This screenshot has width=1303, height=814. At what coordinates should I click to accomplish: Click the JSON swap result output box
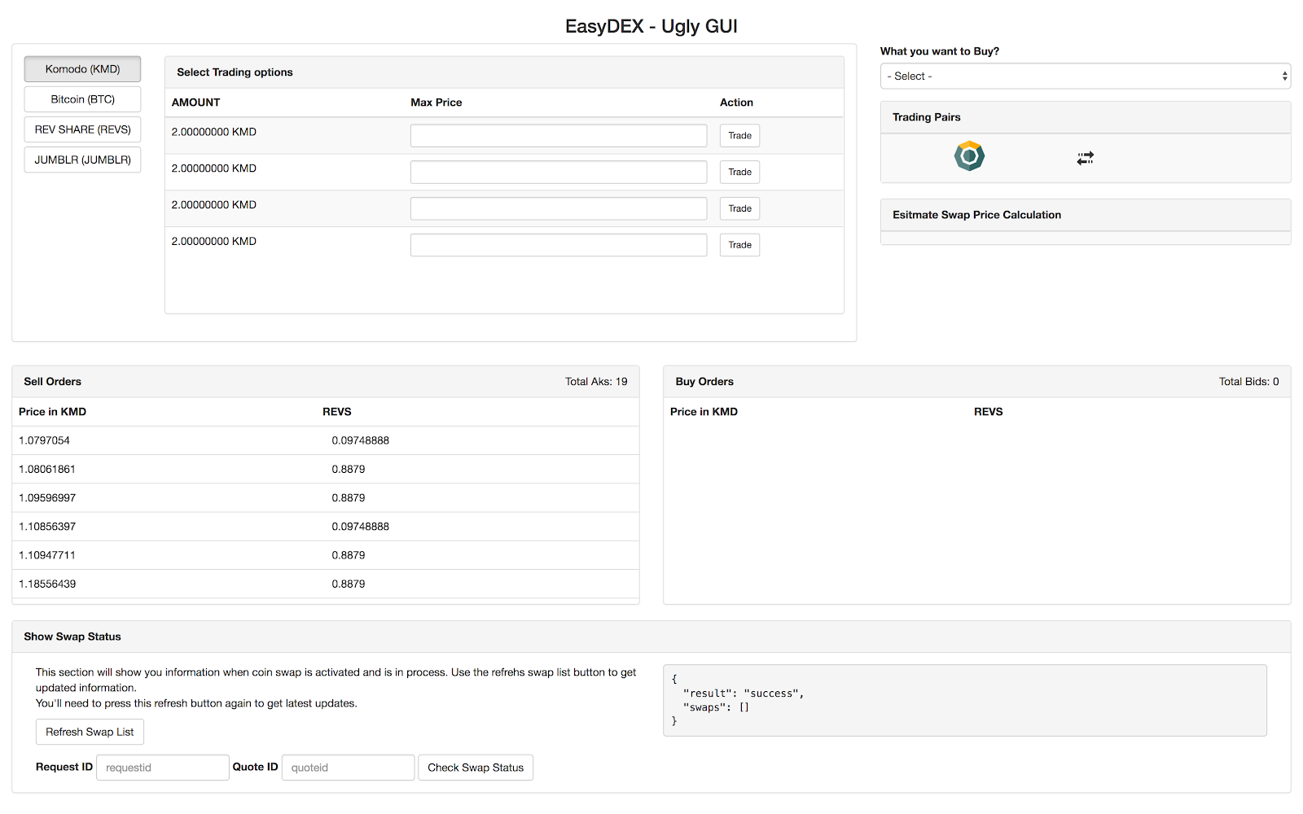point(965,700)
